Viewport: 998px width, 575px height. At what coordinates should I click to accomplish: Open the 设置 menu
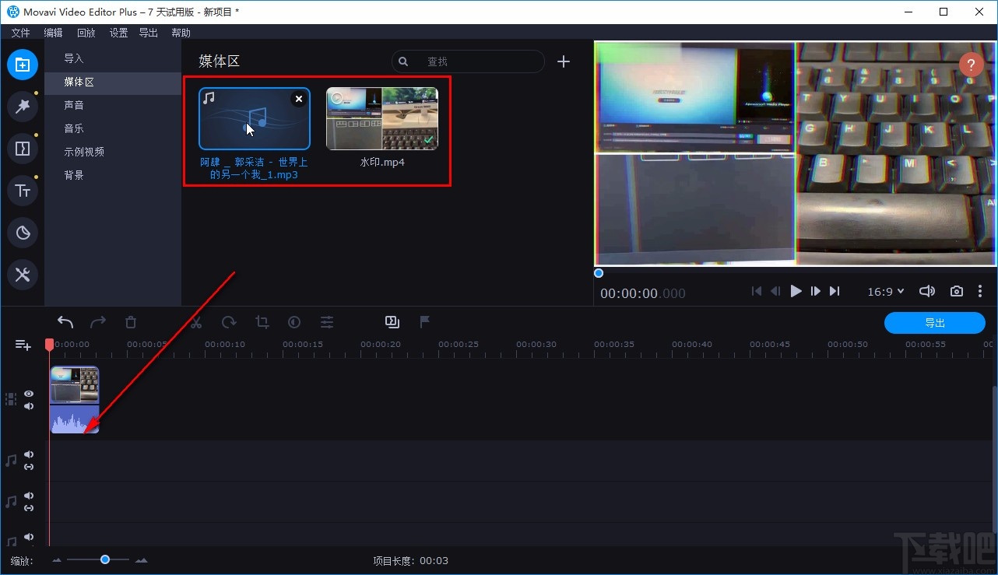(x=118, y=33)
